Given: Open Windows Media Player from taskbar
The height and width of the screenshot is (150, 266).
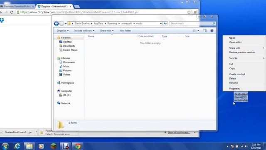Looking at the screenshot, I should tap(41, 146).
